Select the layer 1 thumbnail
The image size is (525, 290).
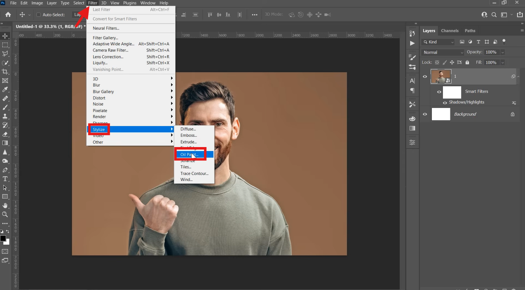pyautogui.click(x=441, y=77)
